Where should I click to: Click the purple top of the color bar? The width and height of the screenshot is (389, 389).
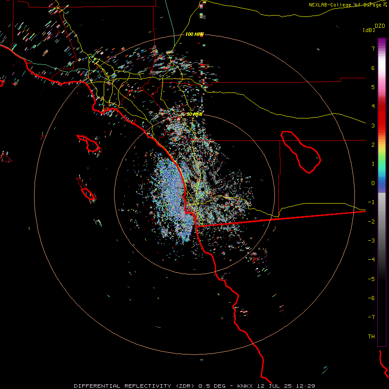pos(382,42)
